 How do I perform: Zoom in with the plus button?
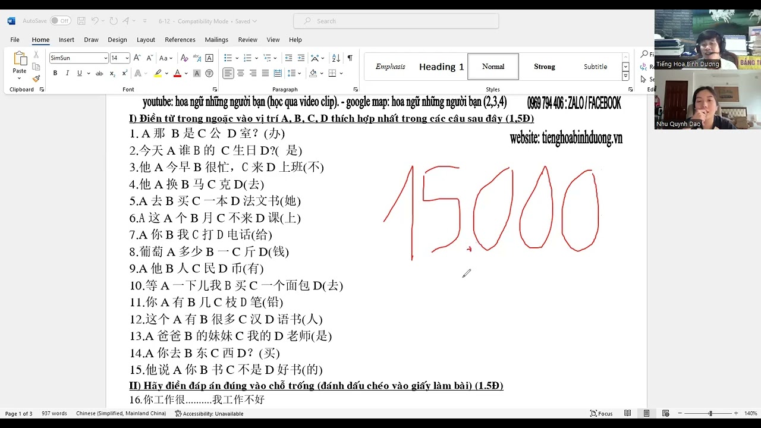(737, 413)
